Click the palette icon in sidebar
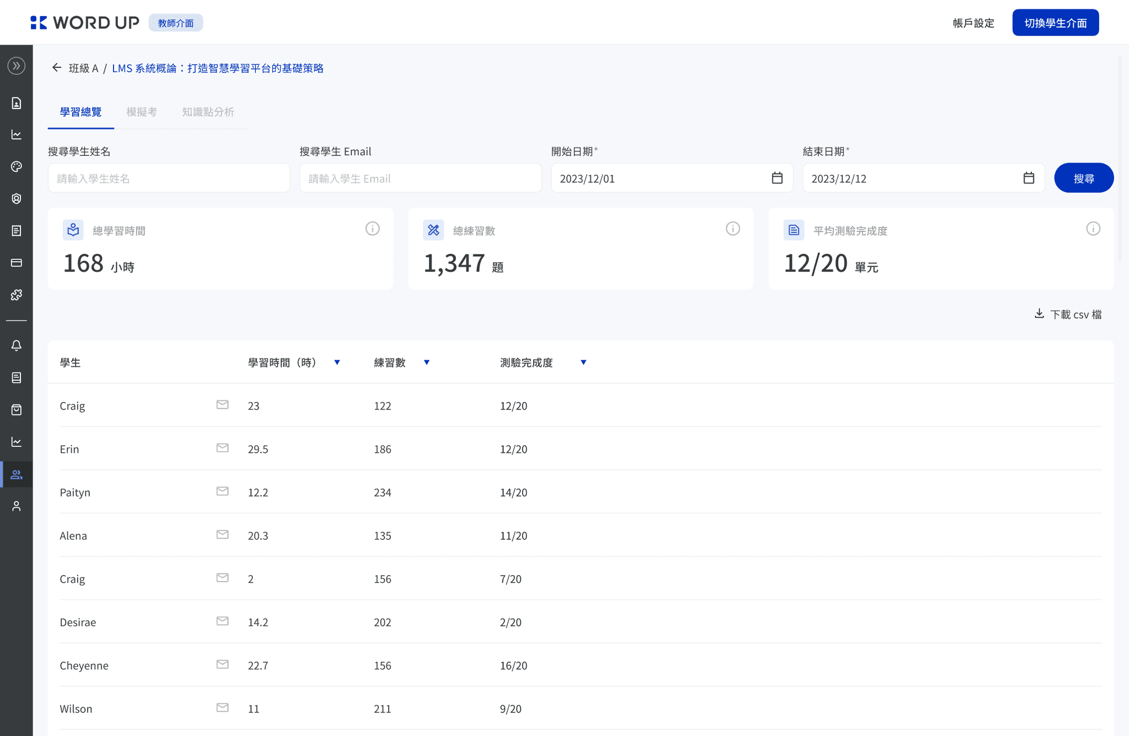 17,166
